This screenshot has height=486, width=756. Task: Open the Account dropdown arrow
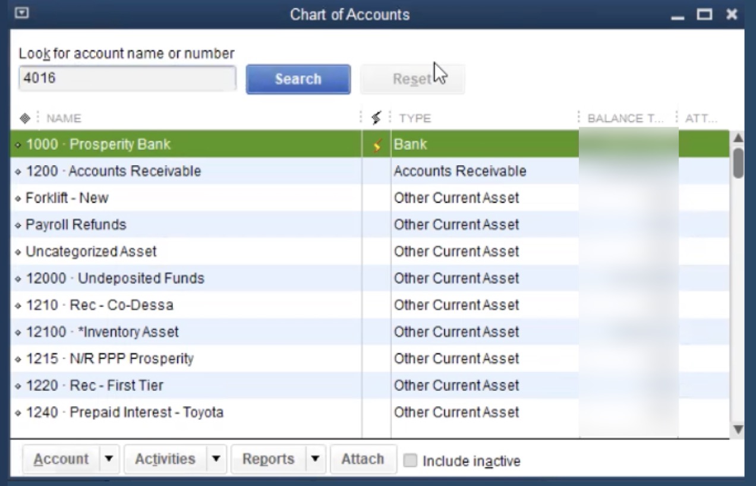point(109,459)
